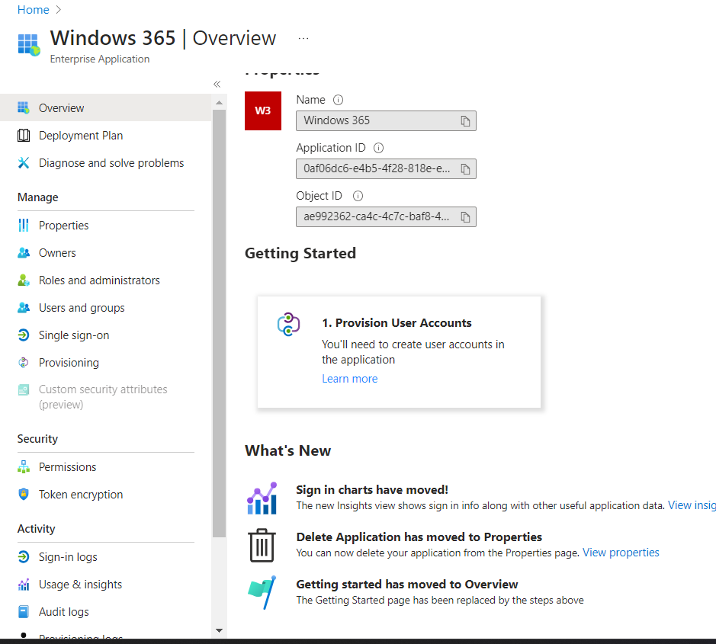This screenshot has height=644, width=716.
Task: Click the Permissions hierarchy icon
Action: [24, 467]
